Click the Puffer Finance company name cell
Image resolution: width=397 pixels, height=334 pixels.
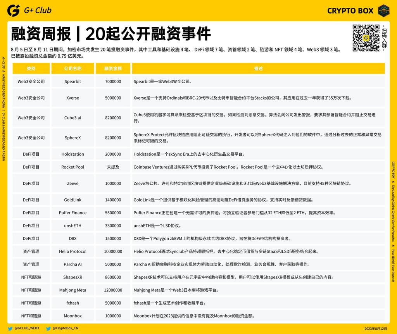[72, 213]
